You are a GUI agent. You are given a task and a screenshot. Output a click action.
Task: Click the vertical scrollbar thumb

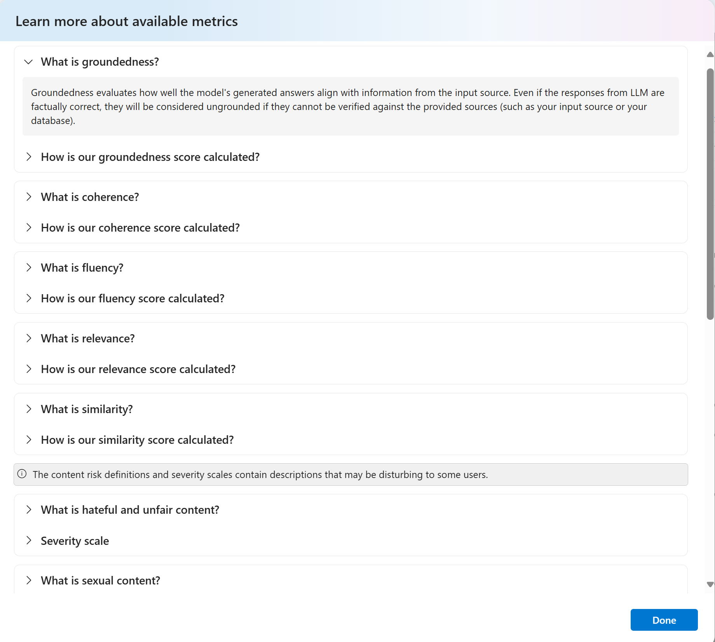[710, 194]
